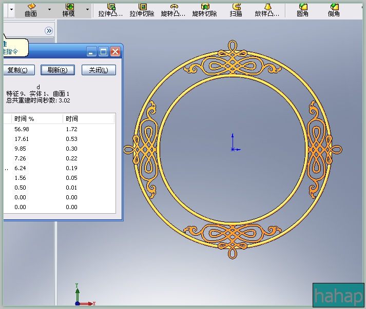The height and width of the screenshot is (309, 366).
Task: Sort by the 时间 % column header
Action: coord(37,119)
